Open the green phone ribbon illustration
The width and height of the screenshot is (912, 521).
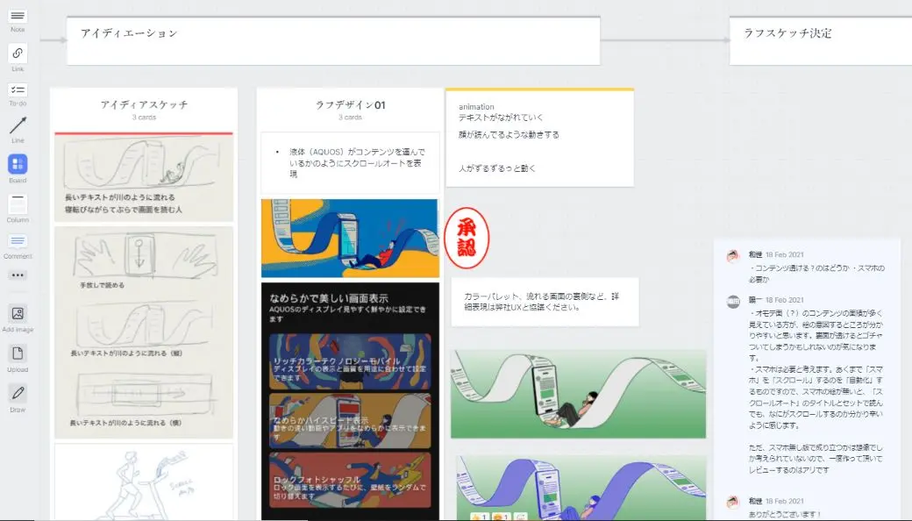(x=578, y=394)
